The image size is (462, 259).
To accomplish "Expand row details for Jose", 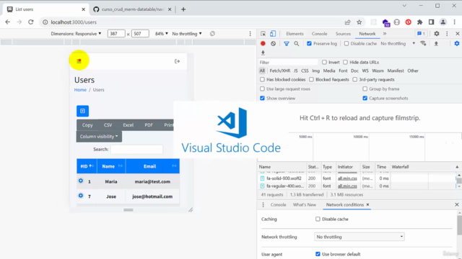I will [81, 195].
